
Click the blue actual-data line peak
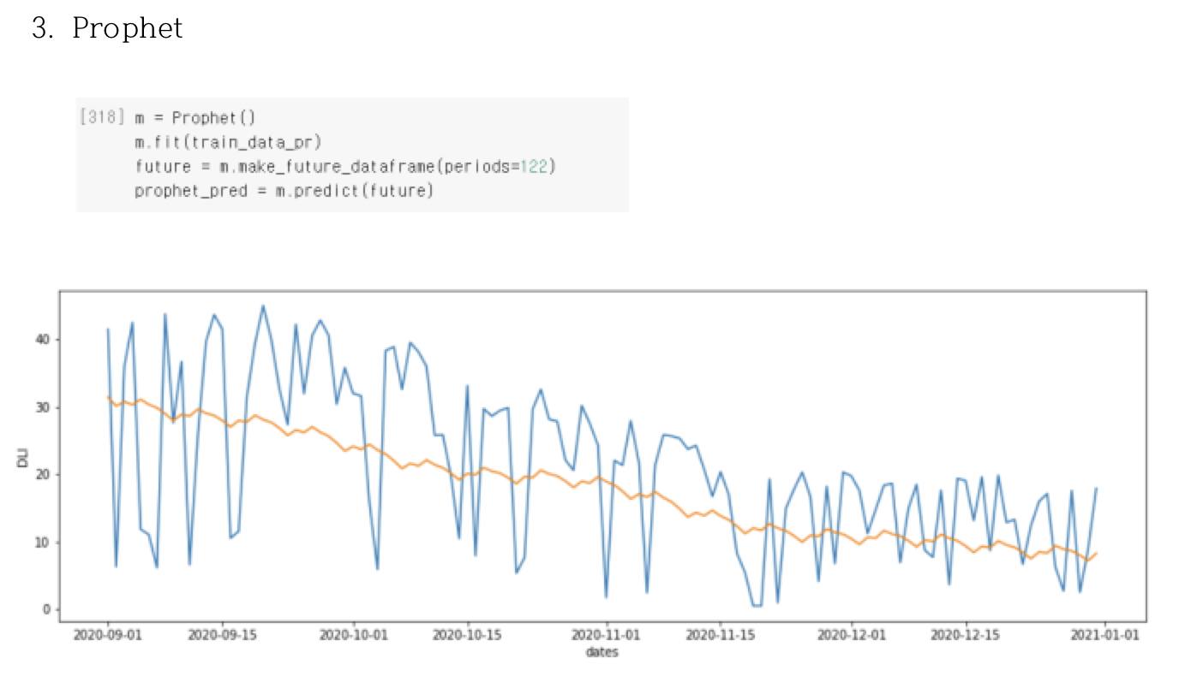point(262,305)
